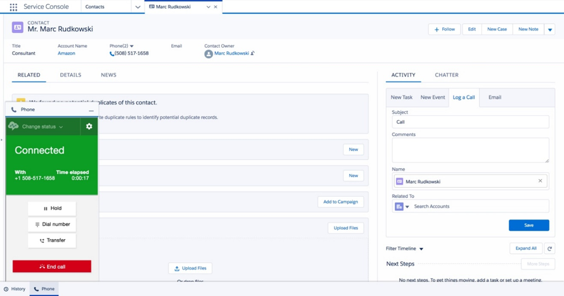This screenshot has height=296, width=564.
Task: Open the Amazon account link
Action: [x=66, y=53]
